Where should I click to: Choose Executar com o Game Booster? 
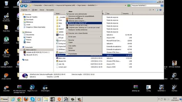[x=84, y=33]
